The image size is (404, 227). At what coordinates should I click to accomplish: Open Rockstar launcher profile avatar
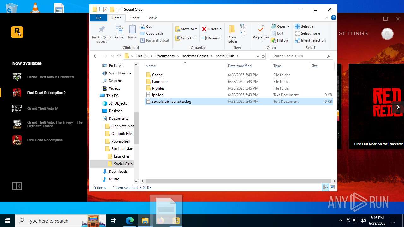[387, 34]
